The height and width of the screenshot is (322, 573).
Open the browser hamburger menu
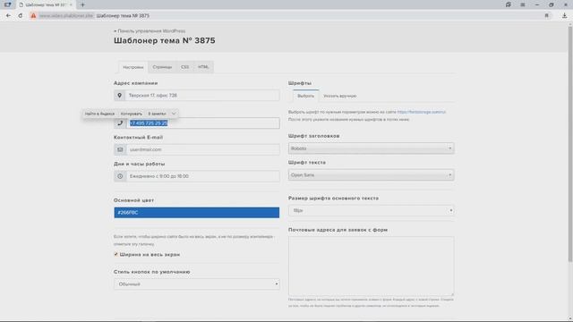coord(523,4)
